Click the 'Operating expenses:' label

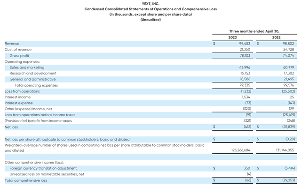tap(22, 61)
